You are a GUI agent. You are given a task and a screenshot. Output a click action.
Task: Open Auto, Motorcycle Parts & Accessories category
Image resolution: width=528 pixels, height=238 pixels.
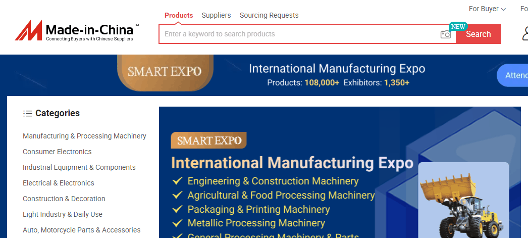click(x=82, y=230)
